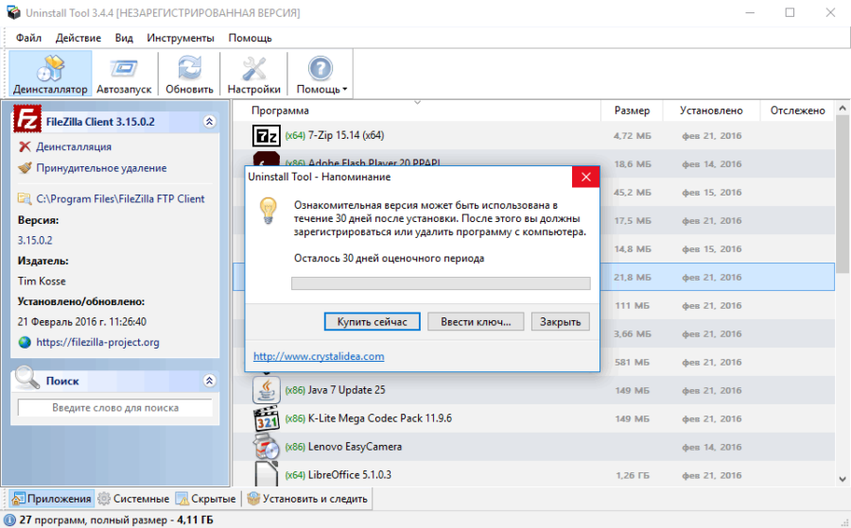The image size is (851, 528).
Task: Click the magnifier icon beside Поиск
Action: tap(27, 378)
